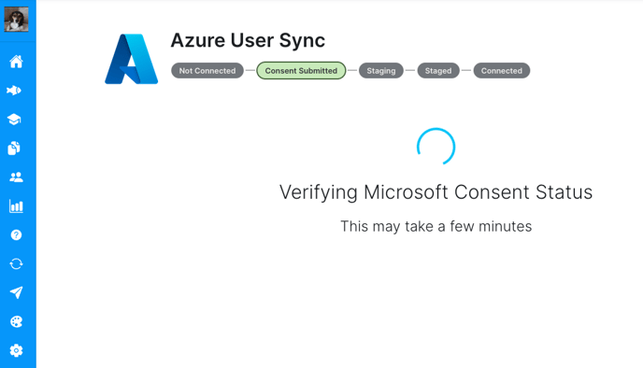Open the gear settings icon in sidebar
Image resolution: width=643 pixels, height=368 pixels.
16,350
